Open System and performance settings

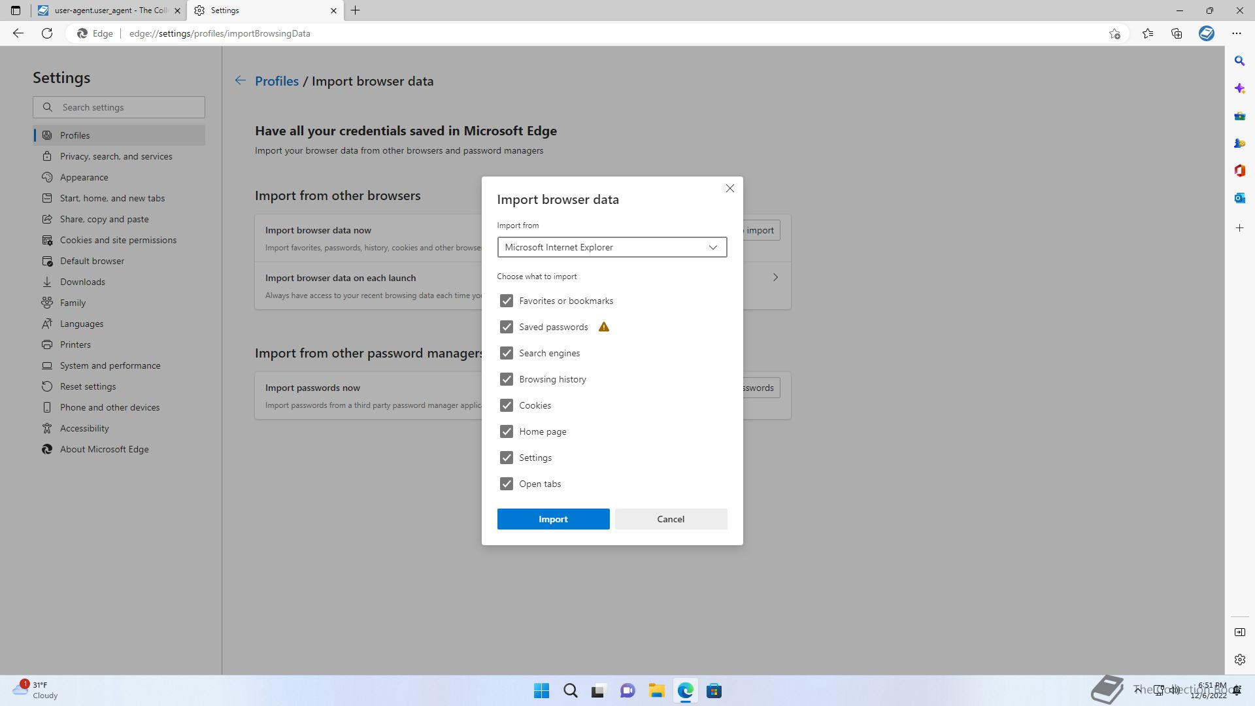click(119, 365)
